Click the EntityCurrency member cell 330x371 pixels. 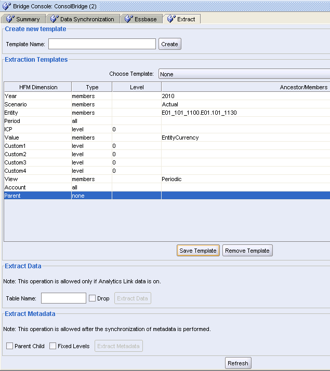point(246,138)
